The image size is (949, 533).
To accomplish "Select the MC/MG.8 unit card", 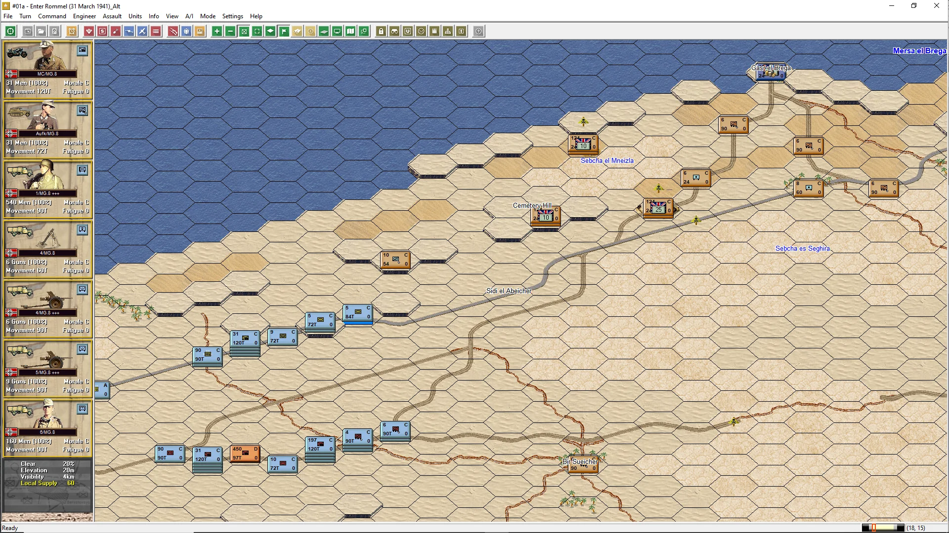I will click(47, 69).
